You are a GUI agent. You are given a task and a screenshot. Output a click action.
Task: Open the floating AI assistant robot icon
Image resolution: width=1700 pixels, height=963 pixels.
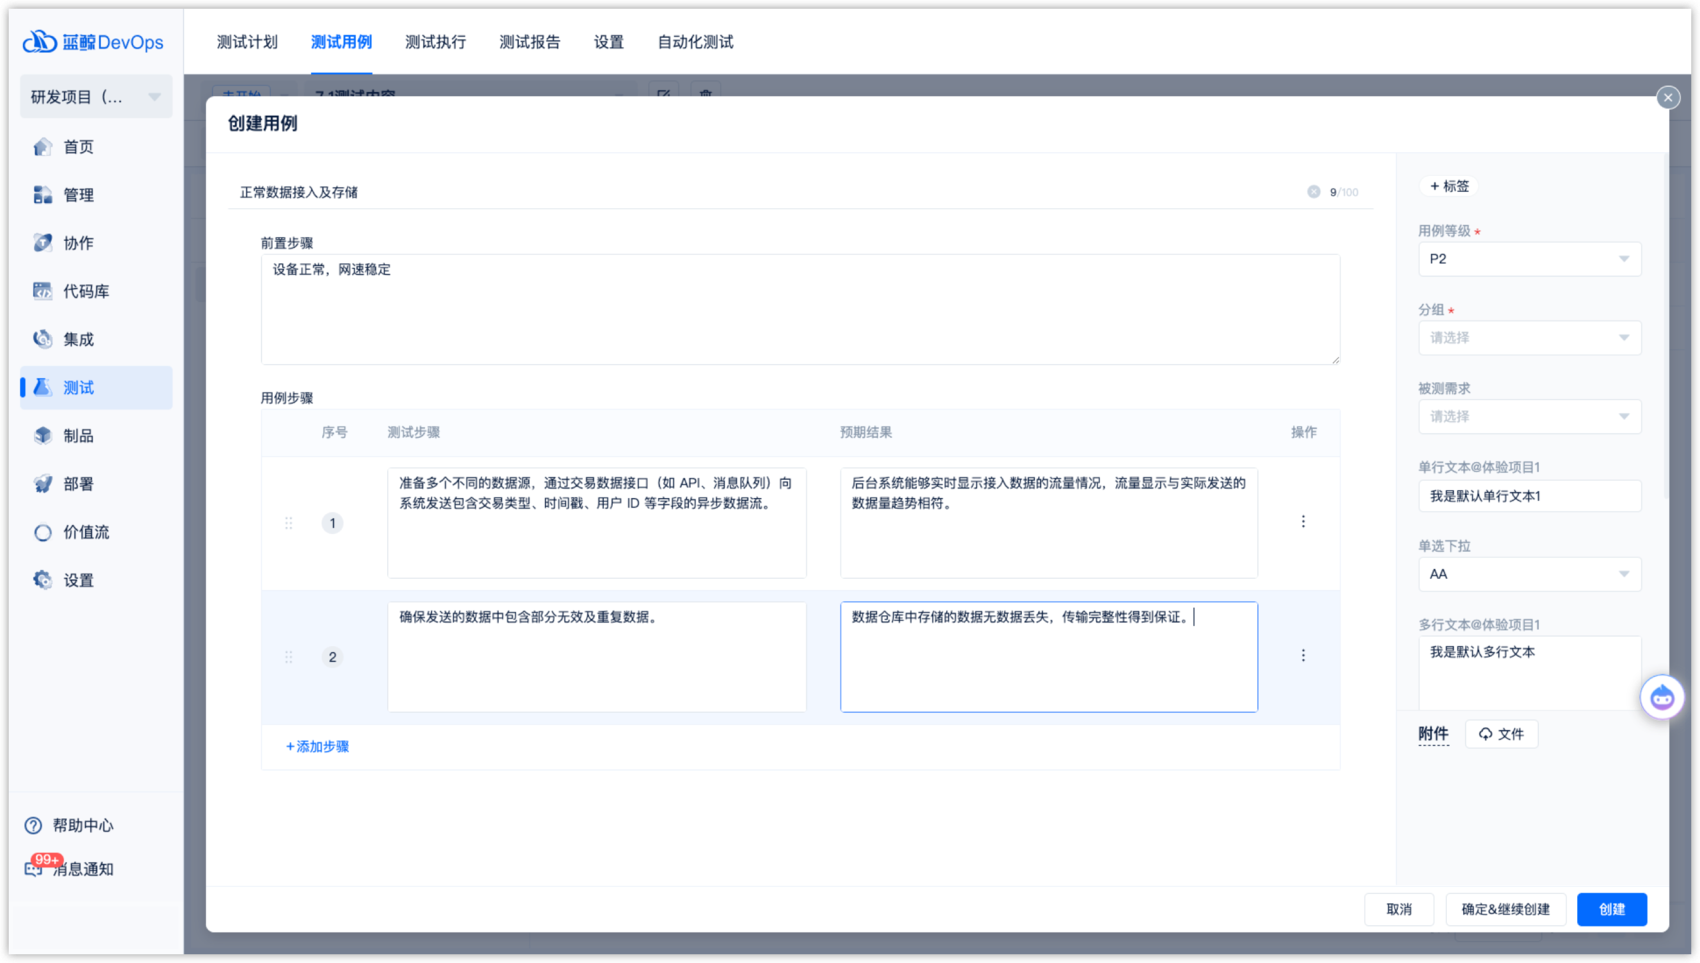point(1662,698)
